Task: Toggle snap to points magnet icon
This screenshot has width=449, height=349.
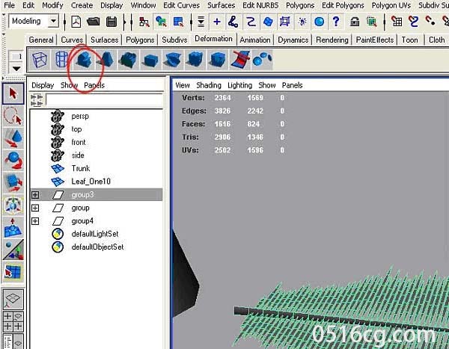Action: click(430, 22)
